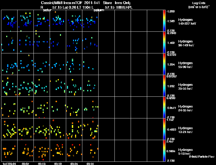Click the 'Hydrogen 90-149 keV' row label
This screenshot has height=165, width=216.
186,43
